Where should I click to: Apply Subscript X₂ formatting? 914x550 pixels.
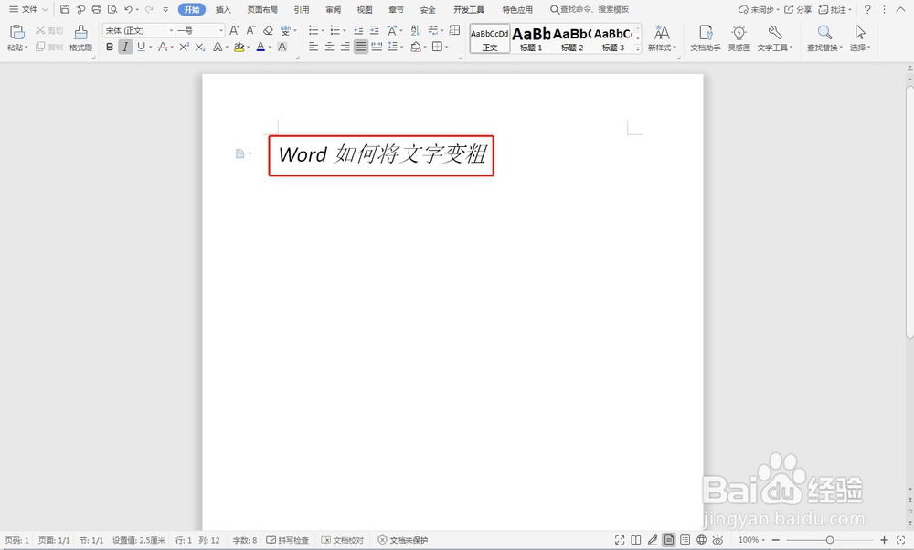(x=200, y=47)
